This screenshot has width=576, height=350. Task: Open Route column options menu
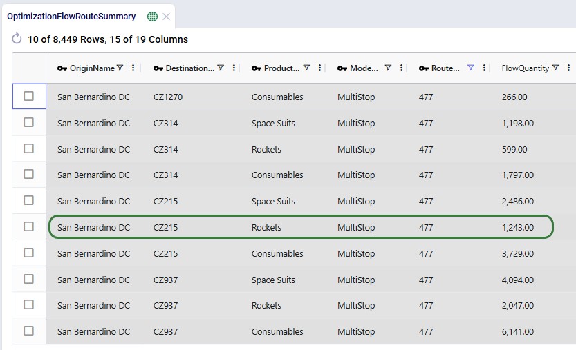[484, 68]
